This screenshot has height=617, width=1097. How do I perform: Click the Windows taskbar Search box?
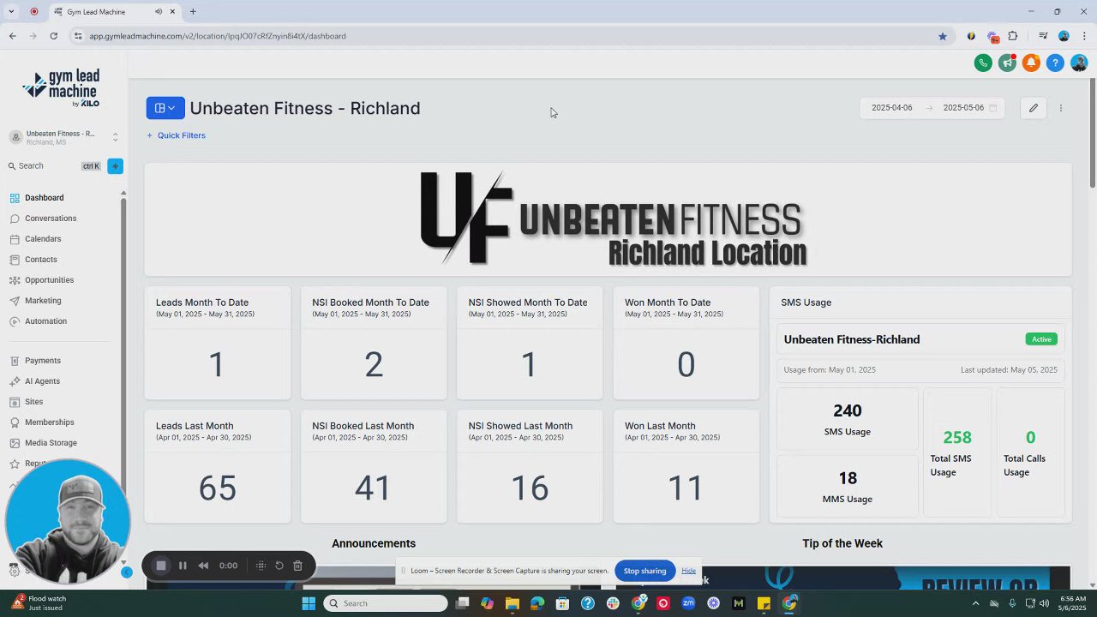[386, 603]
